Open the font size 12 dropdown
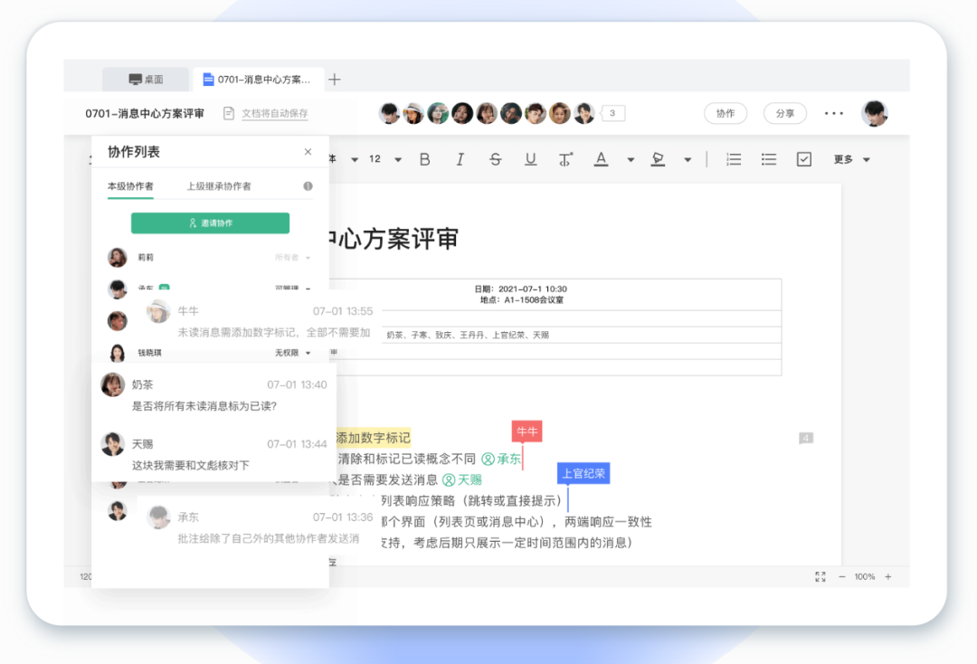 [397, 160]
